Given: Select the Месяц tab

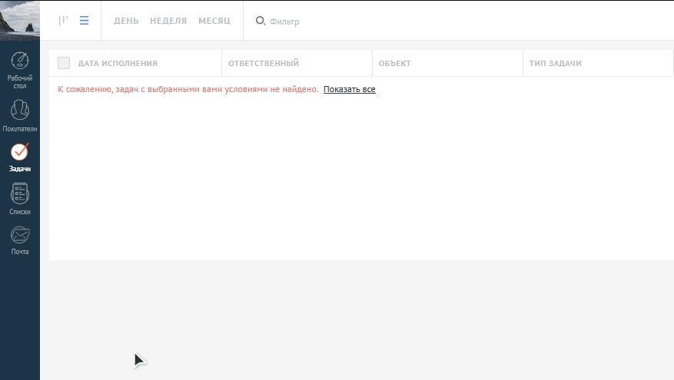Looking at the screenshot, I should pyautogui.click(x=214, y=21).
